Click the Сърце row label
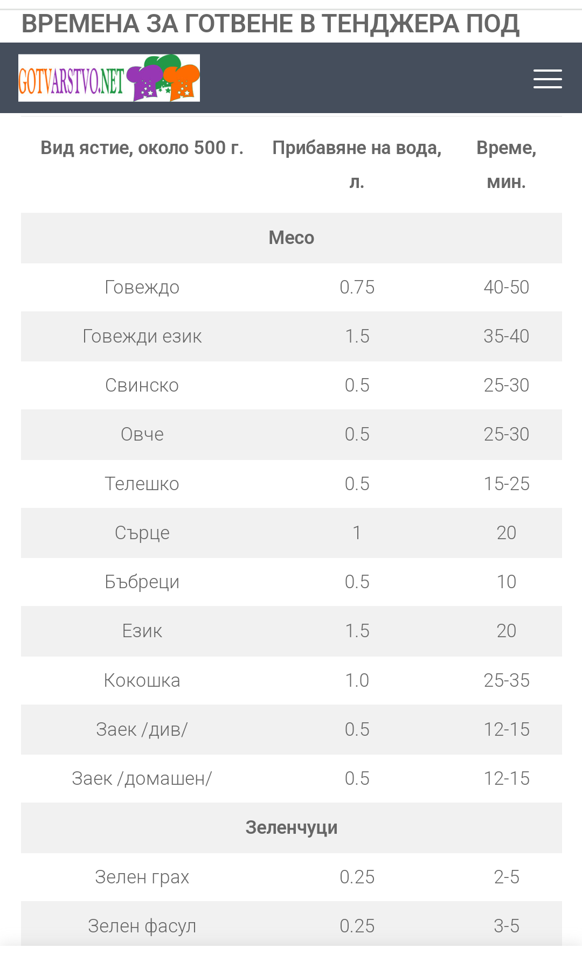This screenshot has width=582, height=962. point(142,533)
